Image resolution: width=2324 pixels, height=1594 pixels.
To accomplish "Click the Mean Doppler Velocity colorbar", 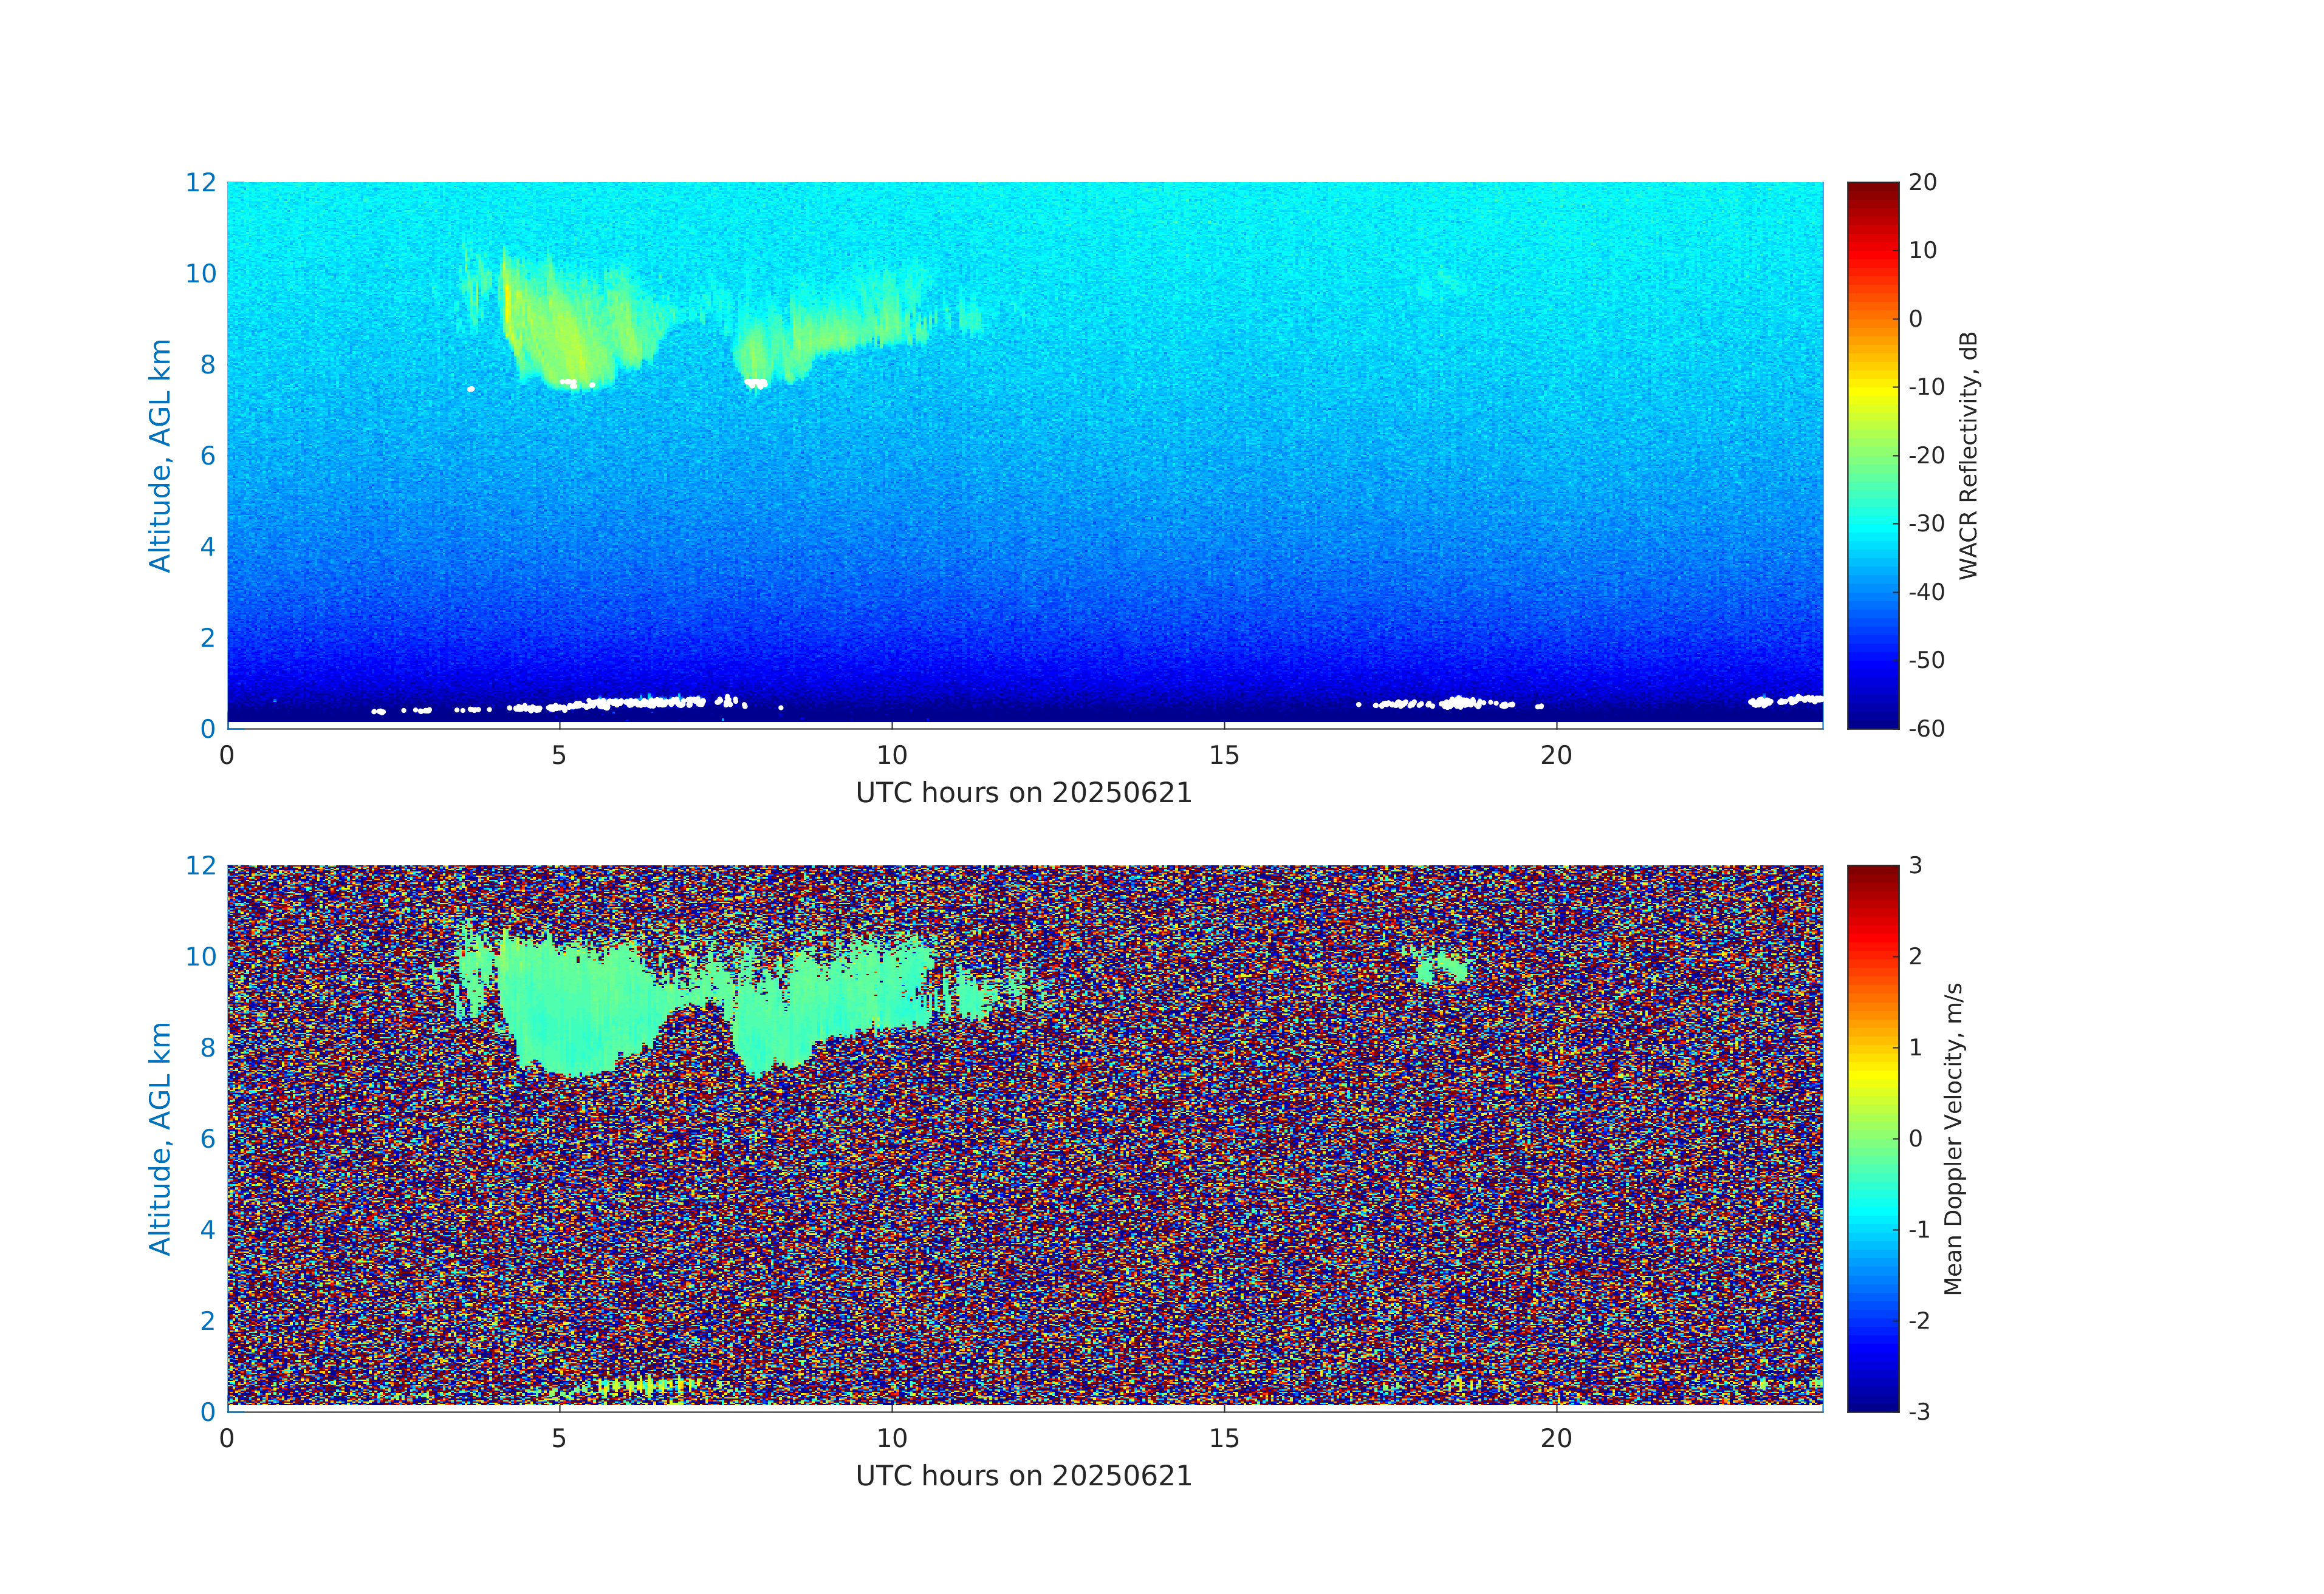I will [1872, 1137].
